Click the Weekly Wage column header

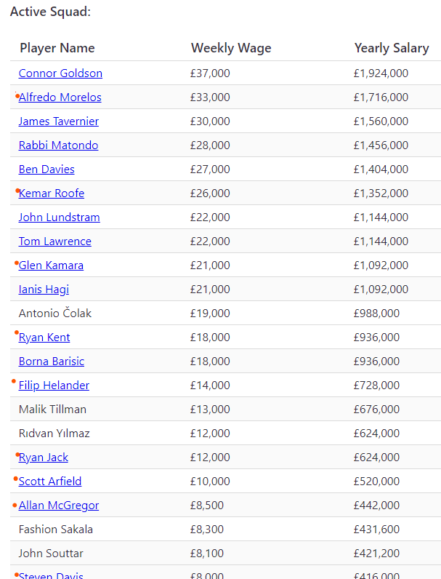pos(231,48)
